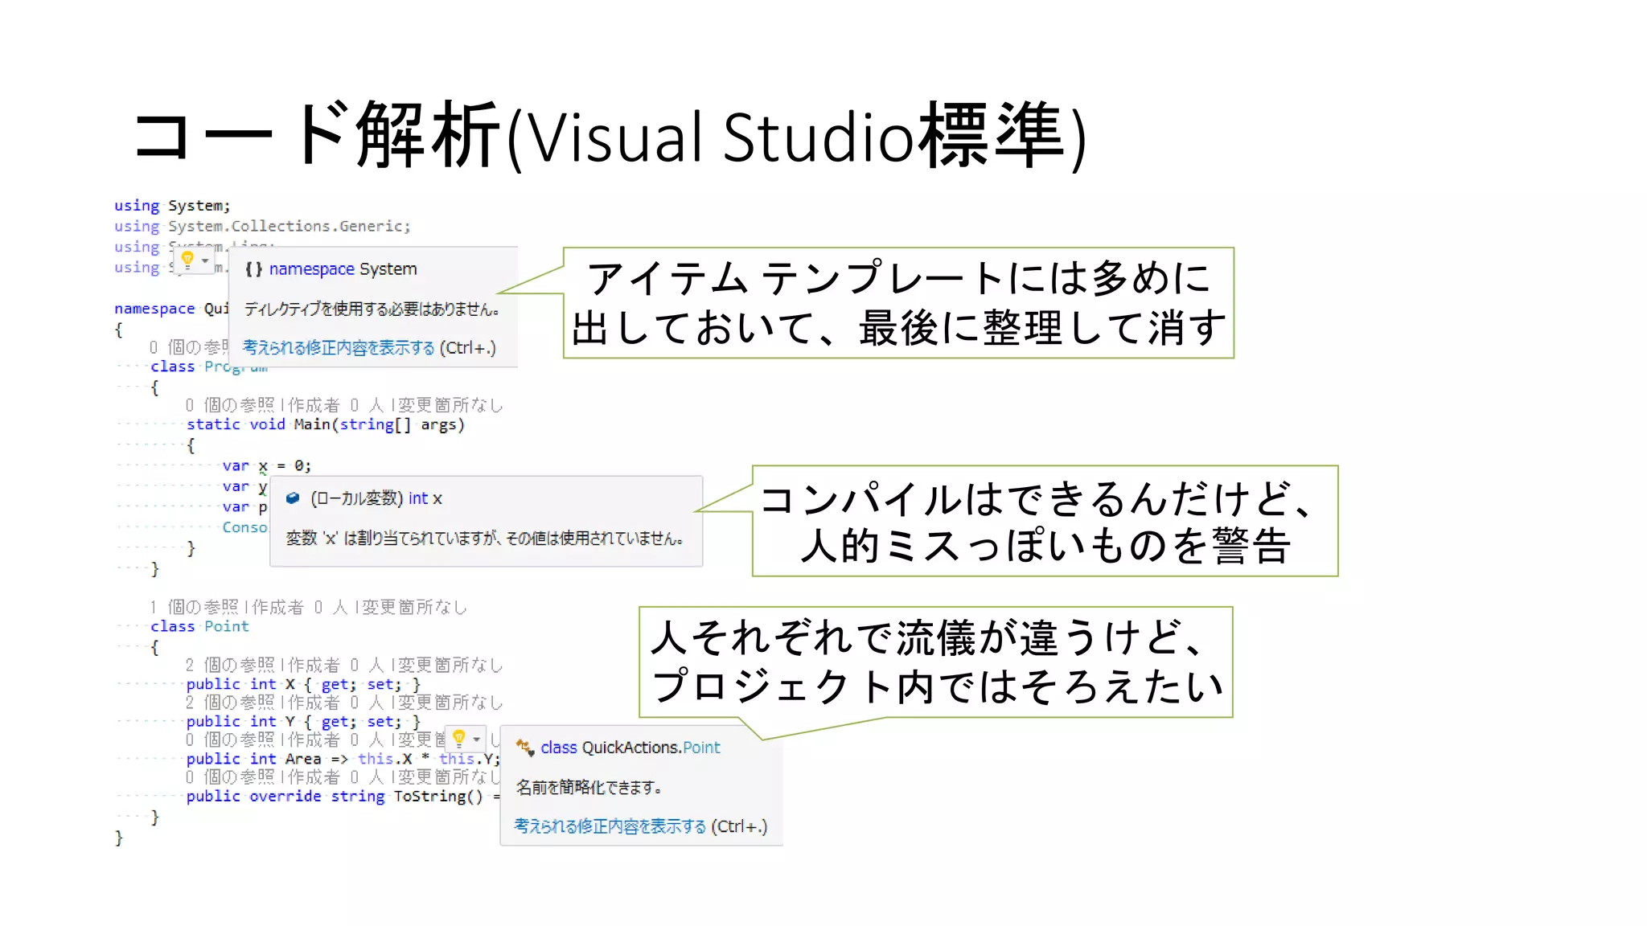
Task: Click callout about 人それぞれで流儀が違う
Action: coord(936,662)
